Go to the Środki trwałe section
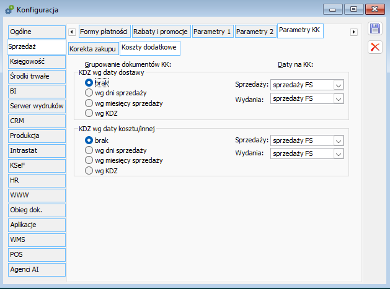Screen dimensions: 390x289 (x=37, y=76)
